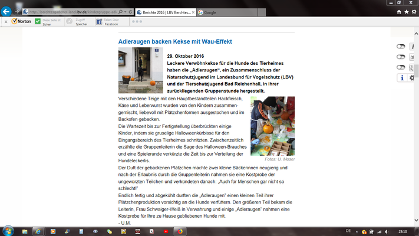Click the search magnifier in the address bar
The image size is (419, 236).
(121, 12)
